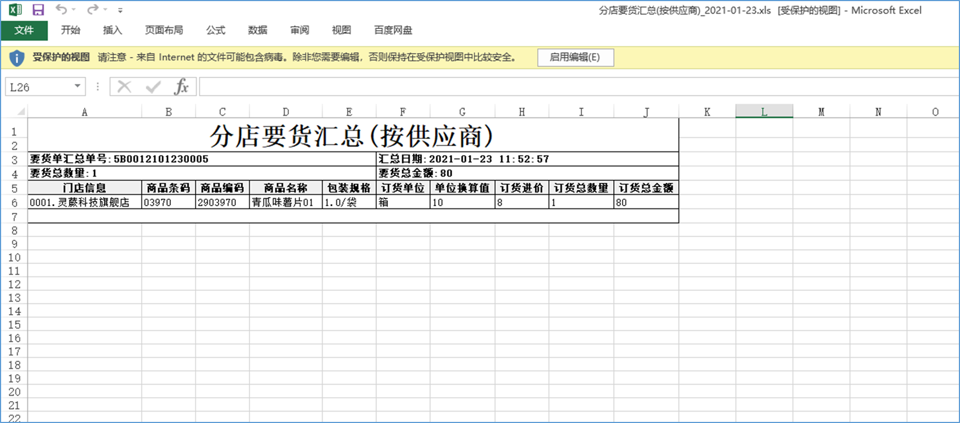Switch to the 公式 ribbon tab
The image size is (960, 423).
point(215,30)
